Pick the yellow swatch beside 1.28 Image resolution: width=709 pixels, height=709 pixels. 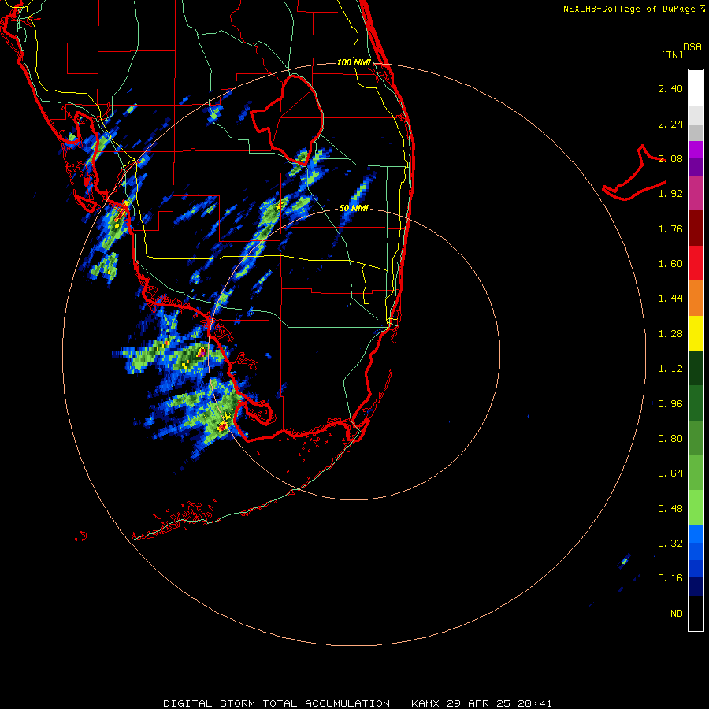pyautogui.click(x=696, y=333)
